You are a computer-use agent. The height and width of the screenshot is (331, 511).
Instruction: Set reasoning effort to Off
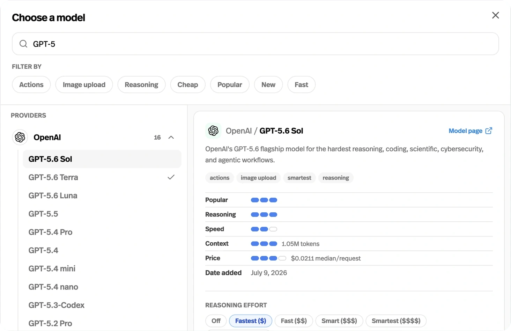[216, 321]
